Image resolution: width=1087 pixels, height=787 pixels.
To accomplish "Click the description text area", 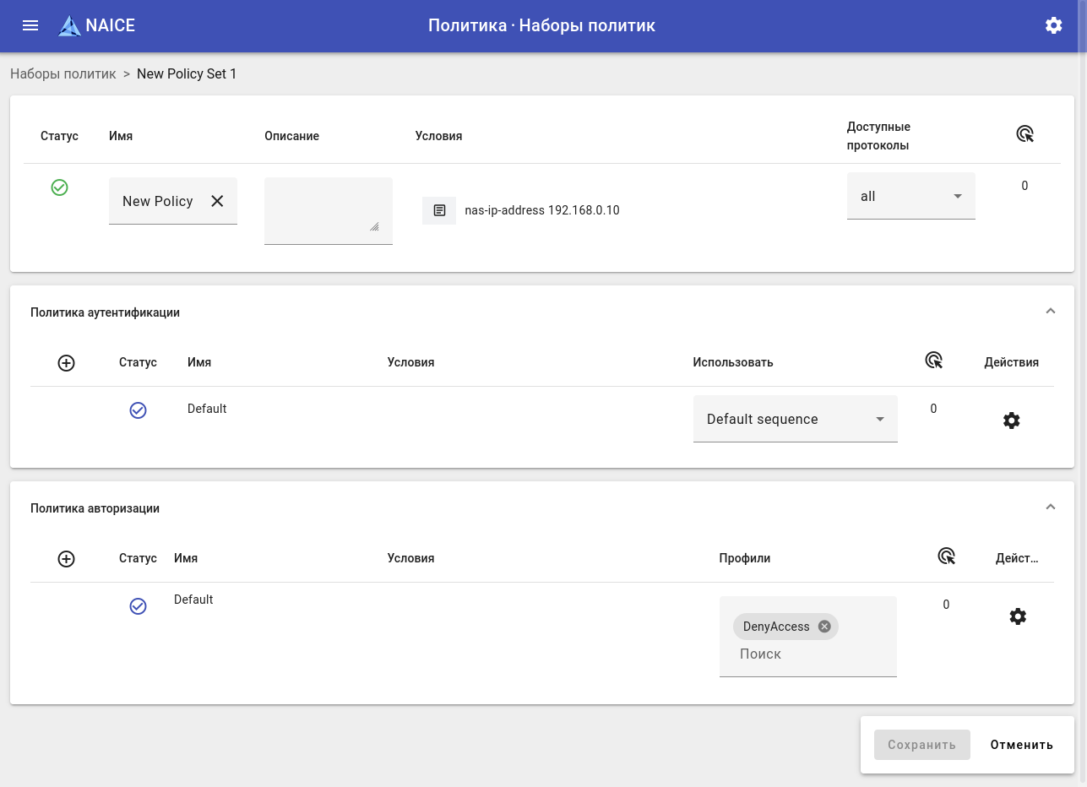I will [328, 210].
